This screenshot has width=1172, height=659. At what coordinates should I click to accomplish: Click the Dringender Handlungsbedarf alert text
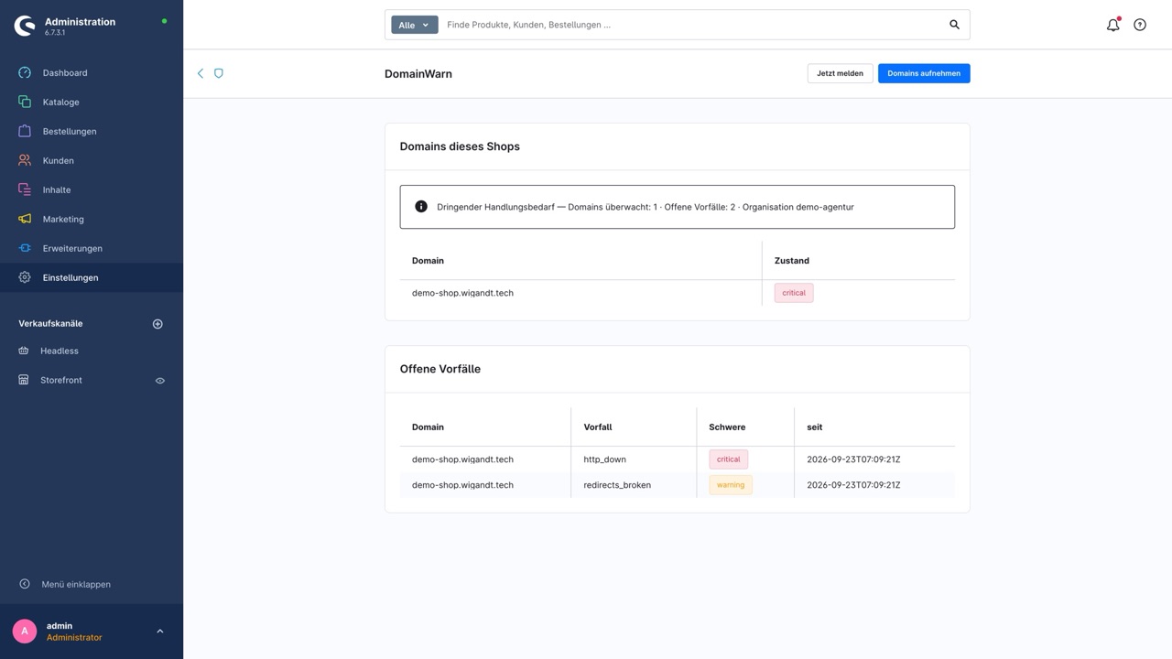click(646, 207)
